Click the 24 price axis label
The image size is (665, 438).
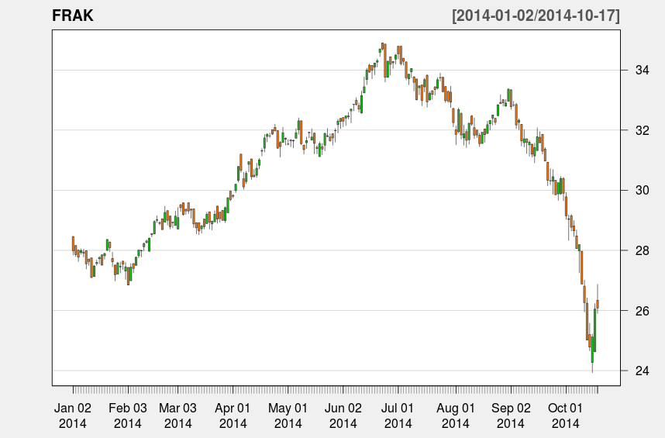point(642,371)
